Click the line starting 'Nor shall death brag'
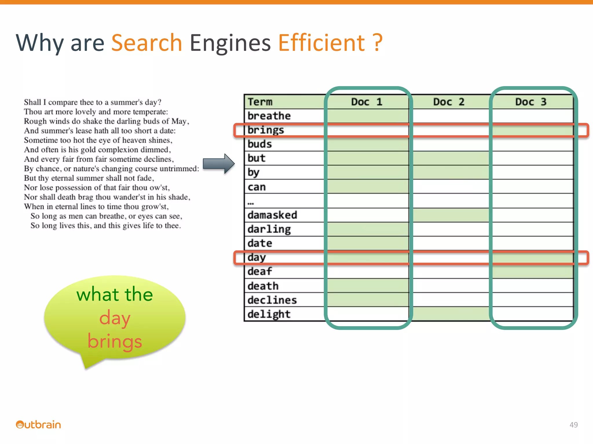 click(107, 197)
